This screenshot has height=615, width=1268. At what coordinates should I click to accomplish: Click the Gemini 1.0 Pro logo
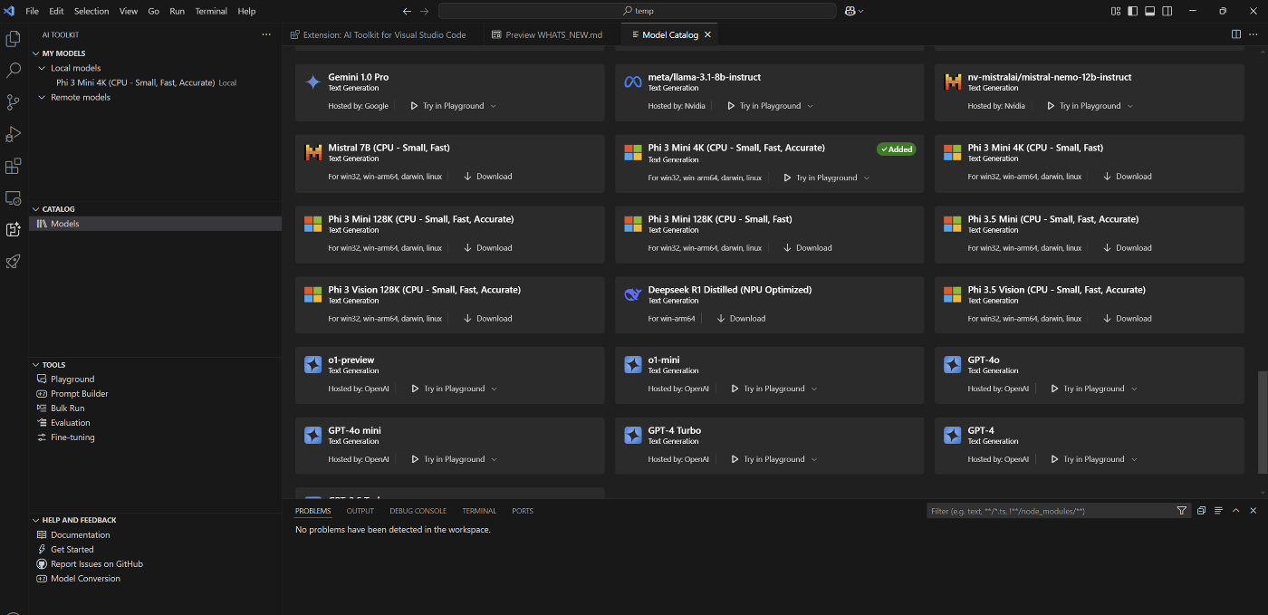coord(313,82)
